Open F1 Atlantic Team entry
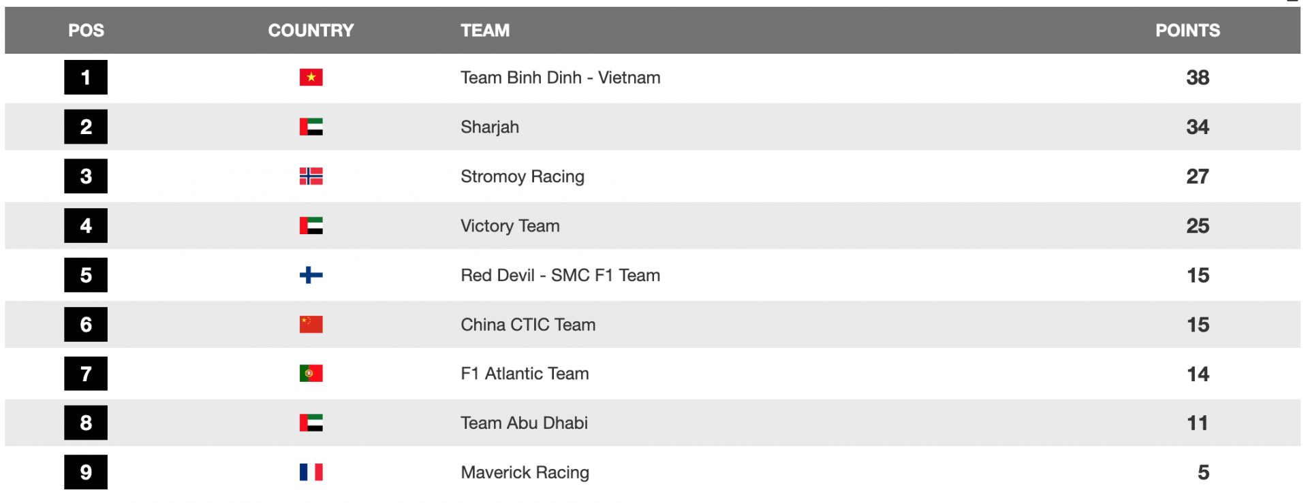Image resolution: width=1308 pixels, height=503 pixels. pyautogui.click(x=525, y=374)
